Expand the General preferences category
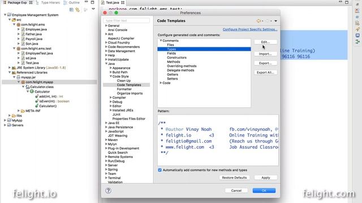 point(106,25)
